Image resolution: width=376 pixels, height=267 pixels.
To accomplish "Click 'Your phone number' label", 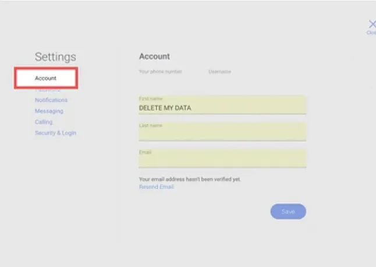I will pyautogui.click(x=161, y=72).
